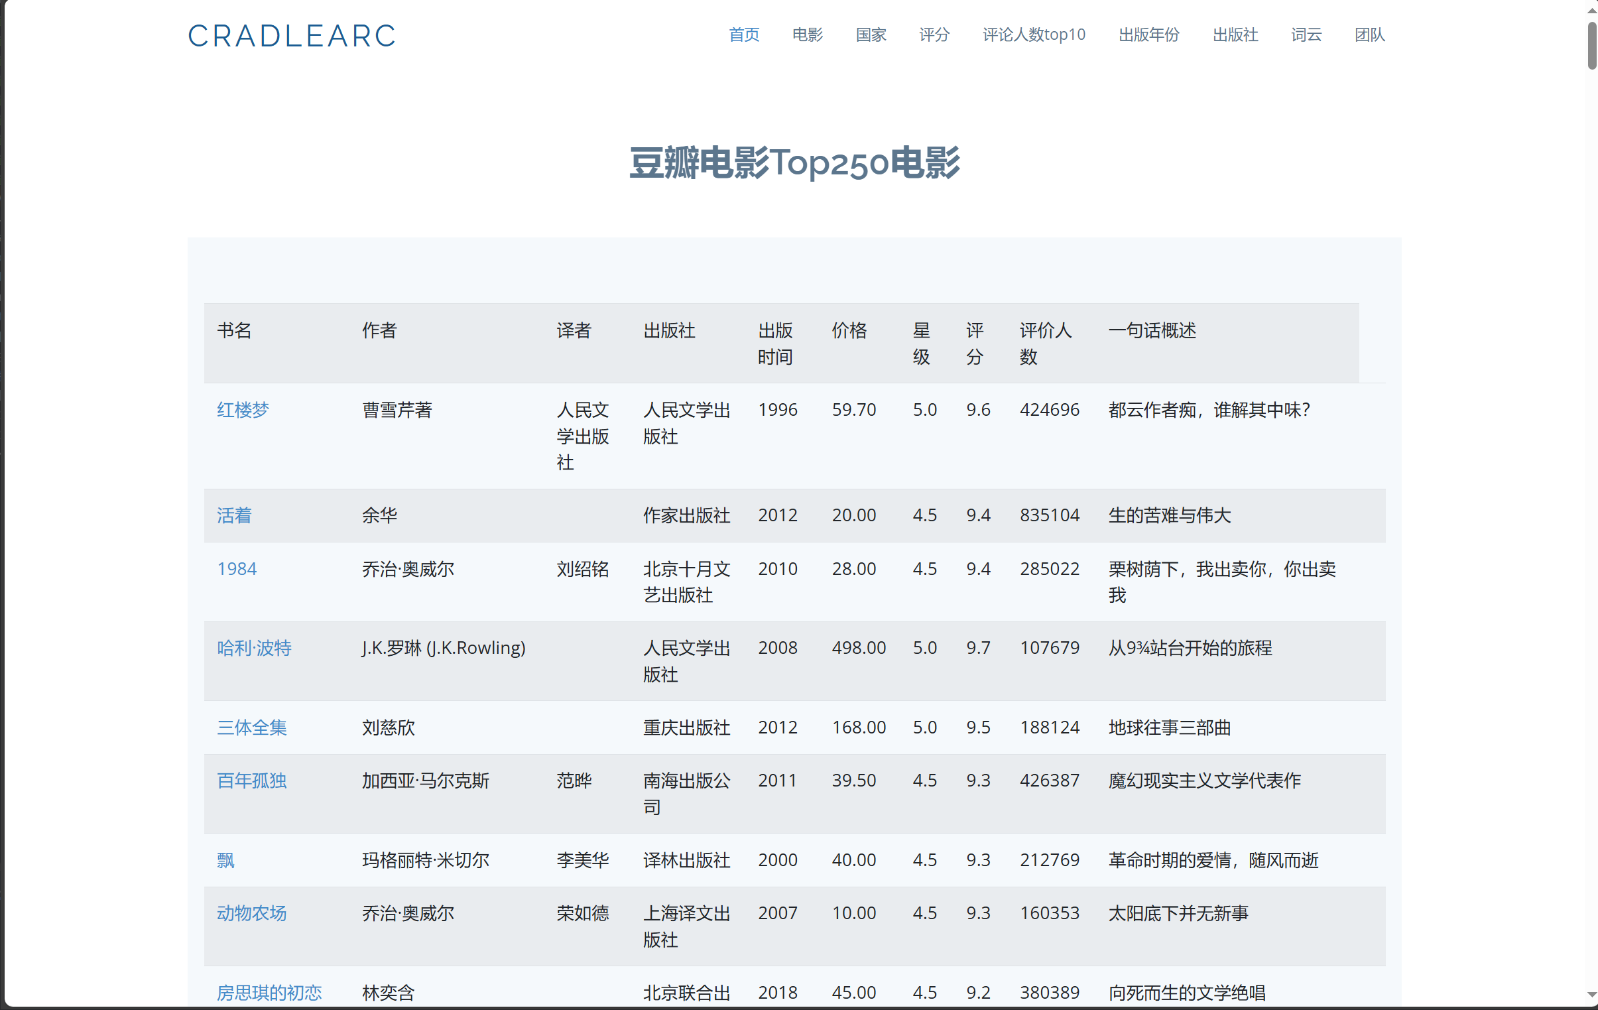Click the vertical scrollbar thumb
Image resolution: width=1598 pixels, height=1010 pixels.
(1591, 45)
